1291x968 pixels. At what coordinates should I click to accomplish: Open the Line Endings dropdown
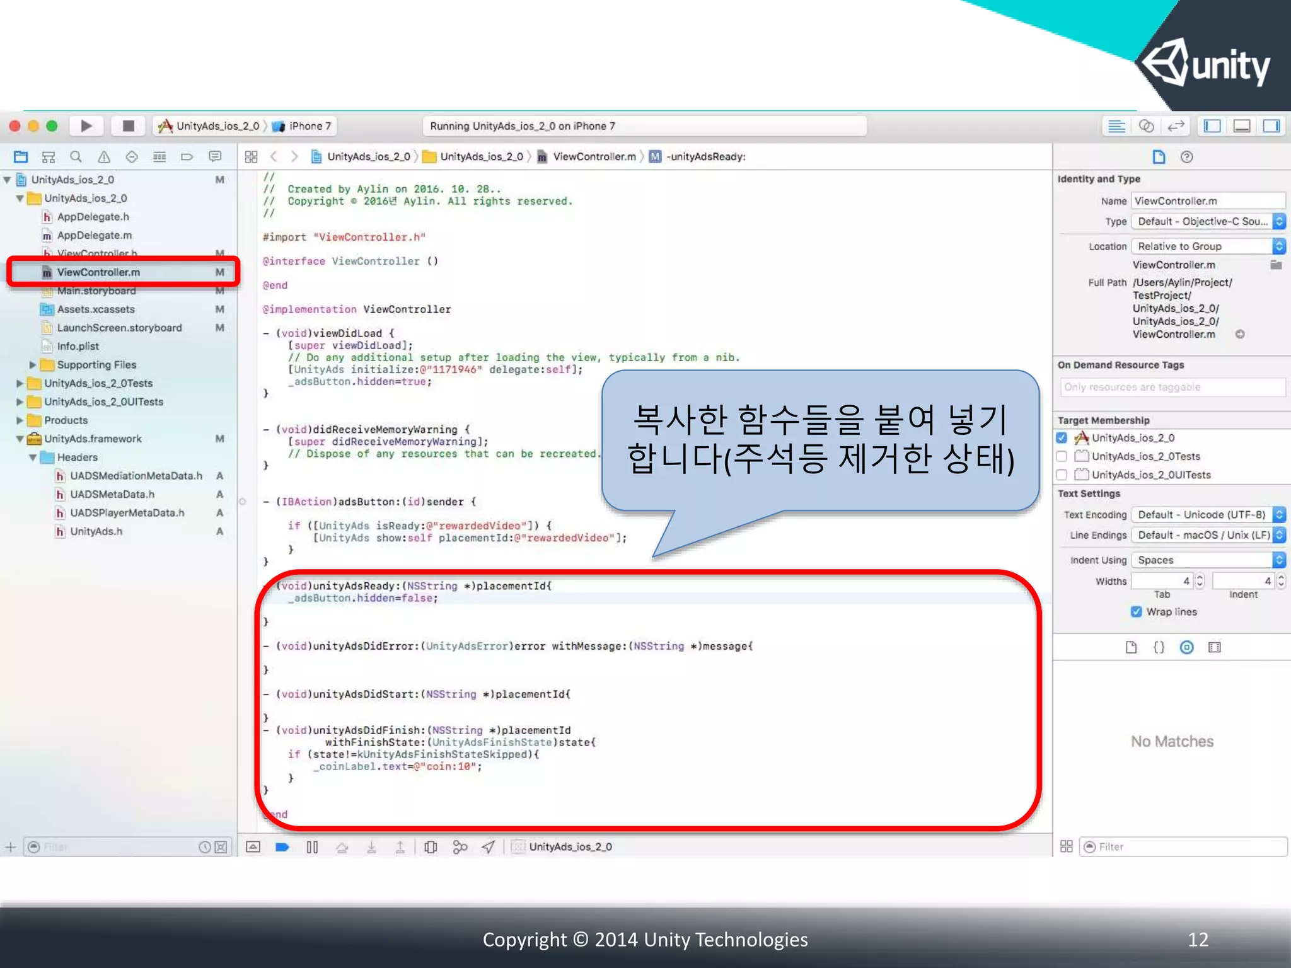click(1208, 535)
